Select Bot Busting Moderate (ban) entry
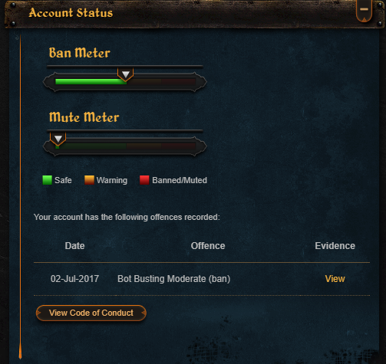The height and width of the screenshot is (364, 386). tap(173, 279)
